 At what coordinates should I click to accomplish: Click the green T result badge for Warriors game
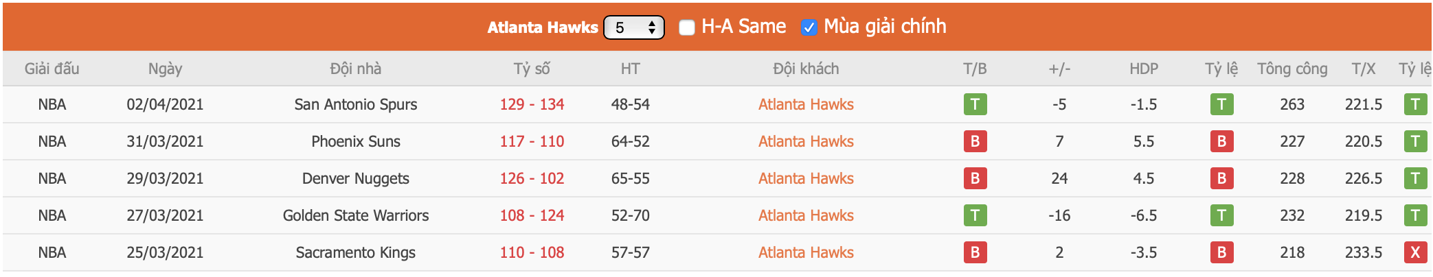tap(975, 215)
